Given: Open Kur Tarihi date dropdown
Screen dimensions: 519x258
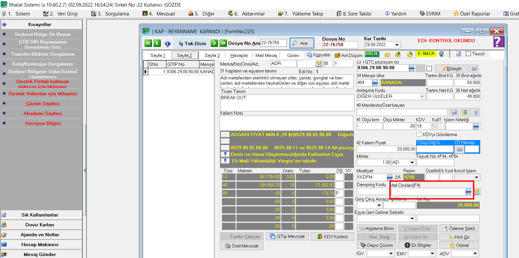Looking at the screenshot, I should tap(397, 45).
